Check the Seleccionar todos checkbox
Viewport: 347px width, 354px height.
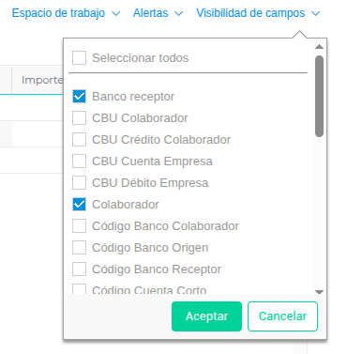(x=79, y=58)
